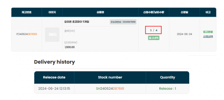Click the 신청일 column header
This screenshot has width=224, height=100.
185,12
